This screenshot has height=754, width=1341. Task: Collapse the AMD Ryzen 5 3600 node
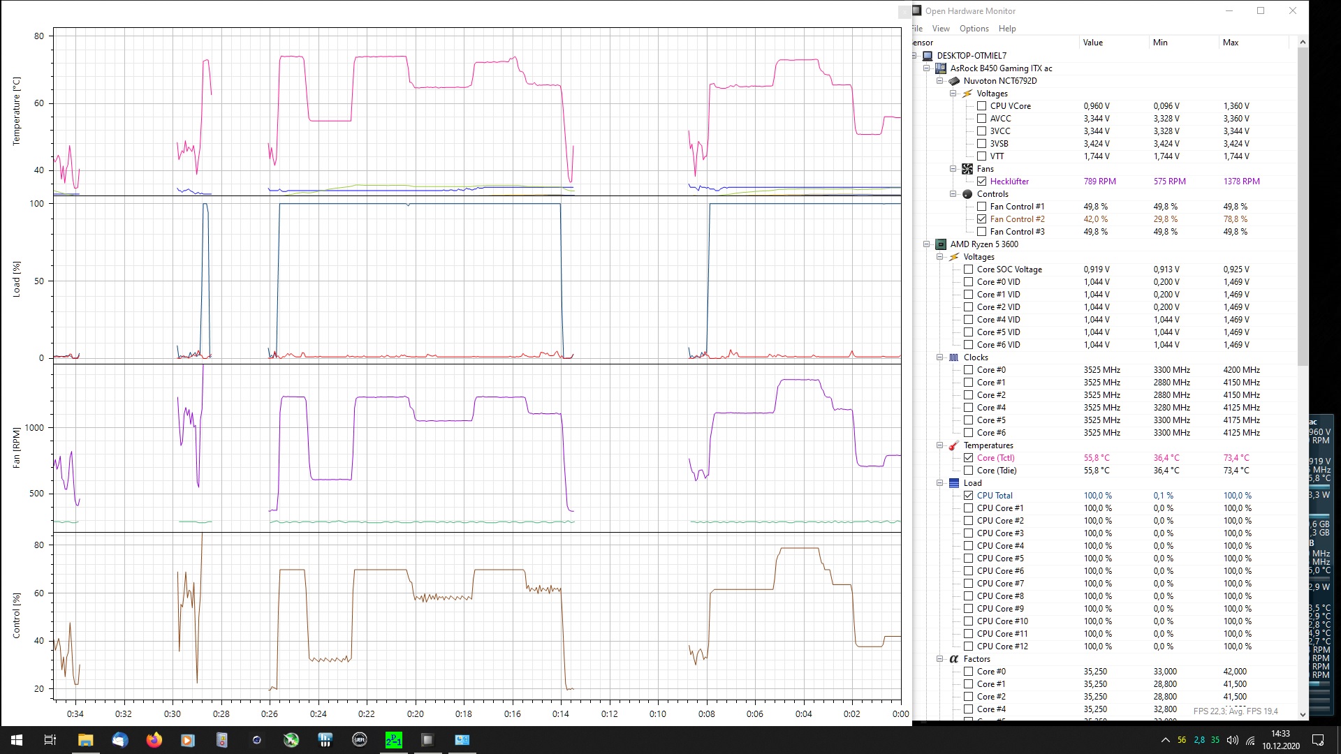point(927,244)
